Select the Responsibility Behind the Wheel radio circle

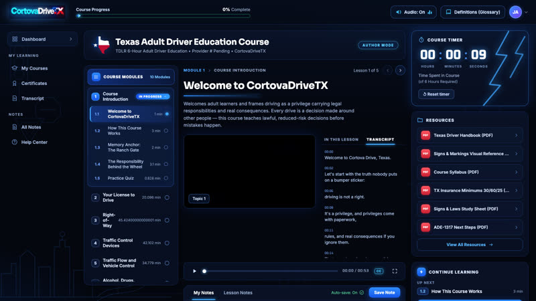coord(166,164)
